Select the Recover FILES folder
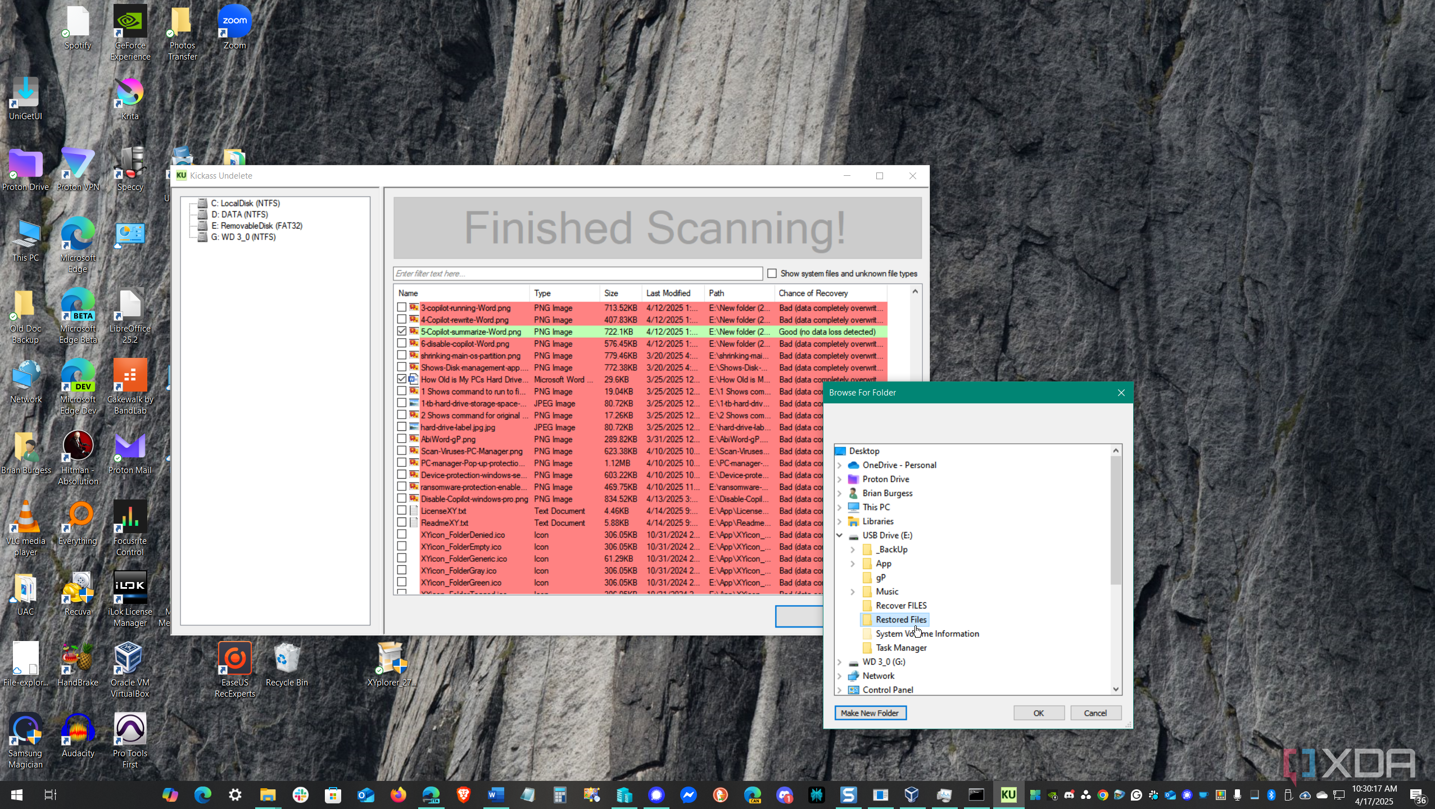1435x809 pixels. click(901, 606)
